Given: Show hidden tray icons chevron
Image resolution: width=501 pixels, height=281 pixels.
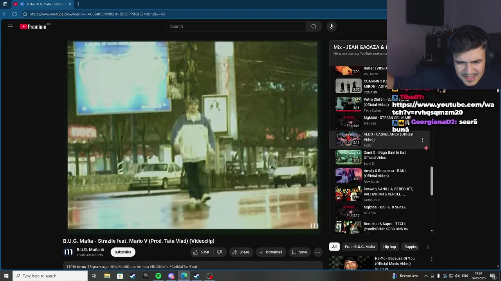Looking at the screenshot, I should coord(426,276).
